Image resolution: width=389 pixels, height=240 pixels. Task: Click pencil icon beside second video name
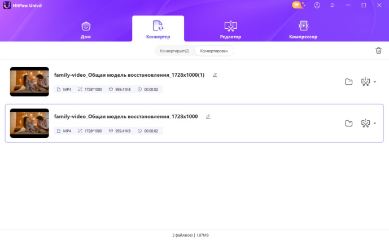click(x=208, y=116)
